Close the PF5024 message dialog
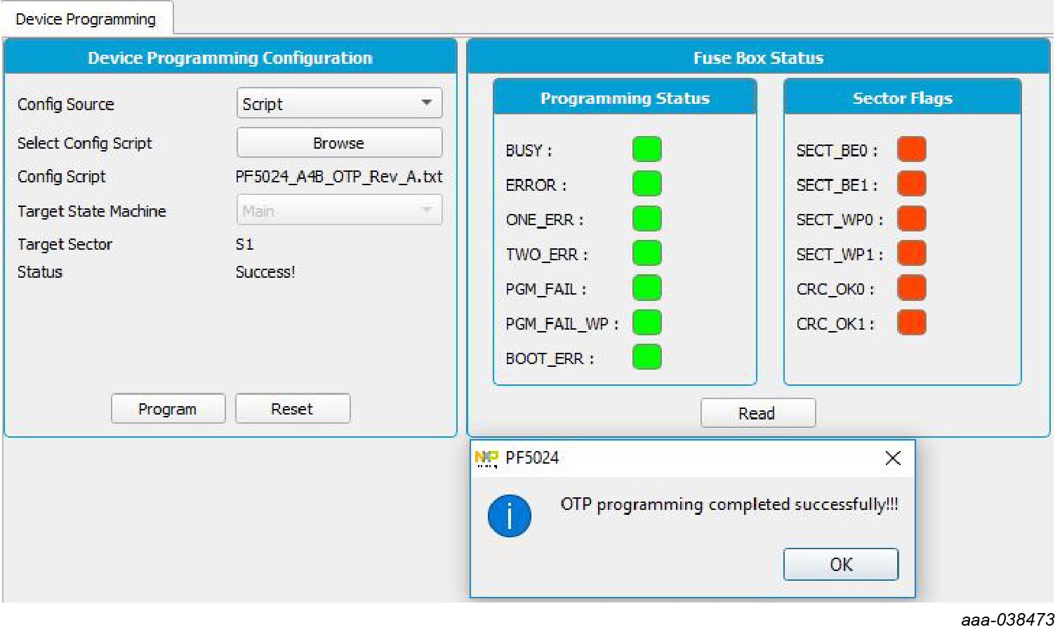 [893, 459]
